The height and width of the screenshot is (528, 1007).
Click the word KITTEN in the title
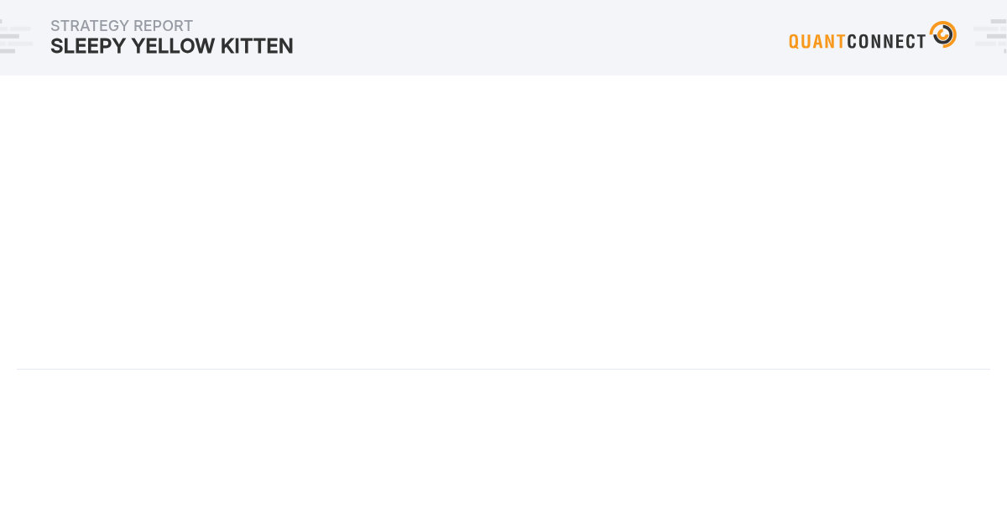(258, 47)
